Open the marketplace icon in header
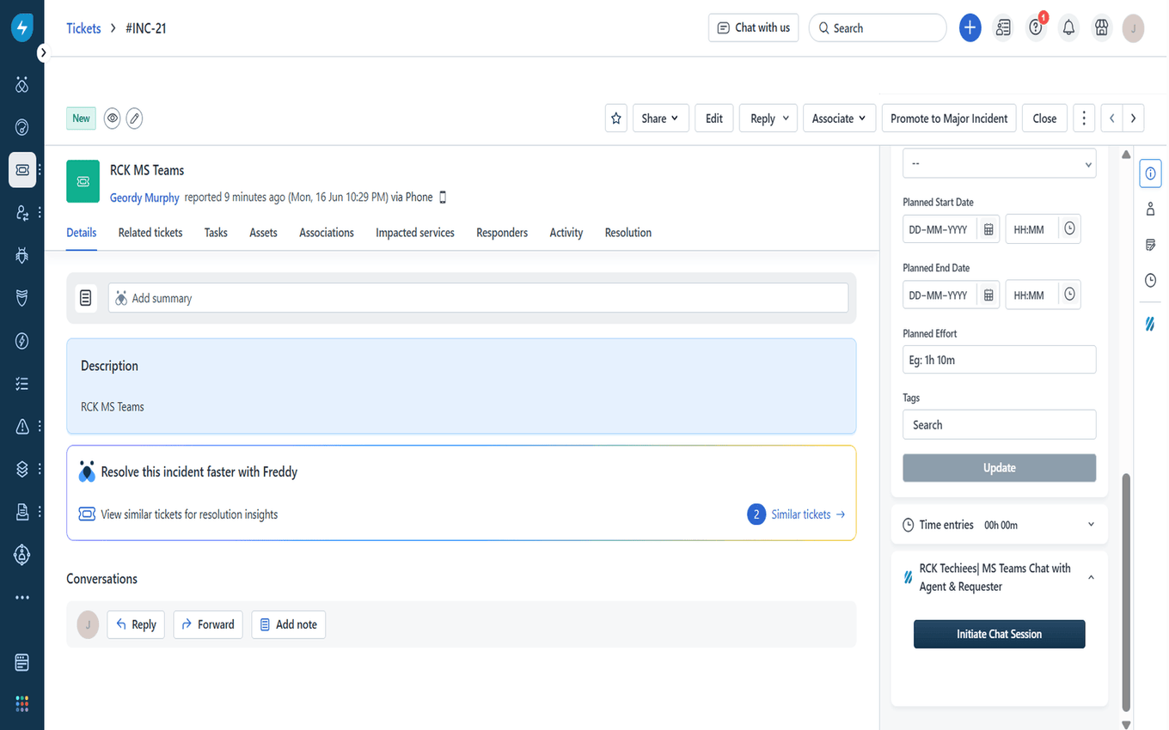 point(1101,27)
